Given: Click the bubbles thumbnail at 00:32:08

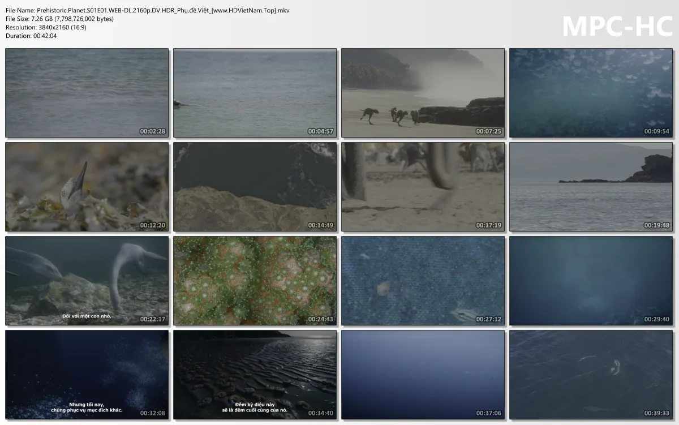Looking at the screenshot, I should 86,375.
